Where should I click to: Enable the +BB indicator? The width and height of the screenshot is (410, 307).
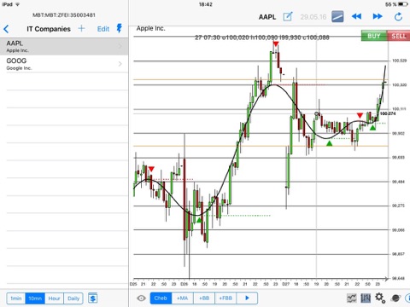pos(204,298)
